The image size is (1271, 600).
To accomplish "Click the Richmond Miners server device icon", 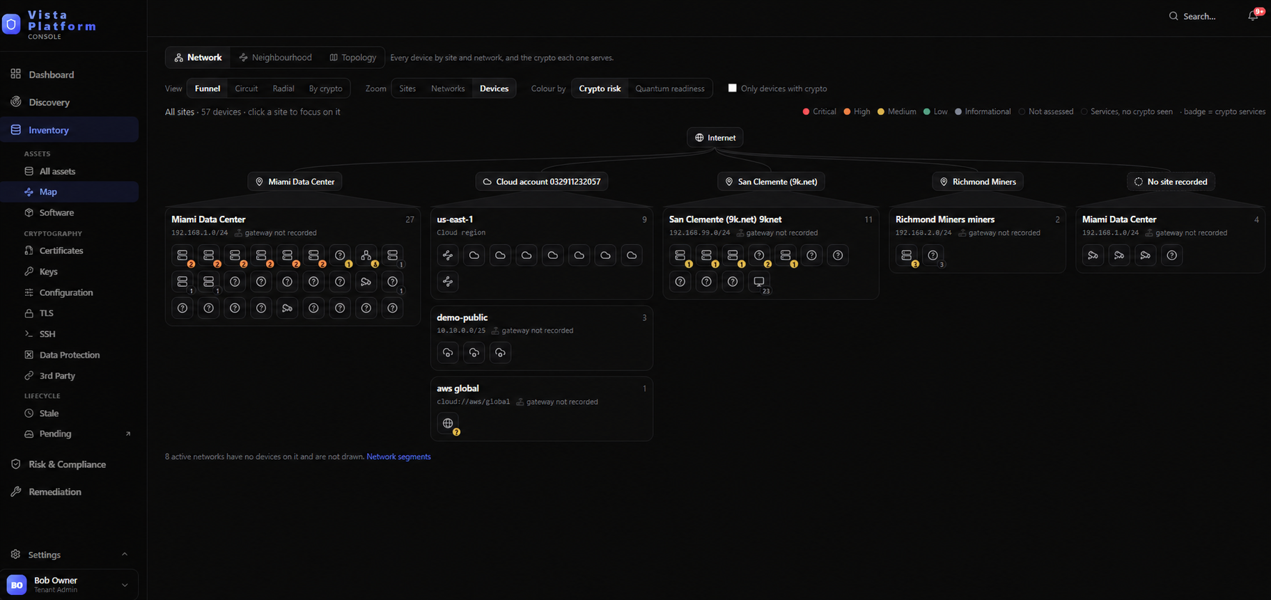I will pos(906,255).
